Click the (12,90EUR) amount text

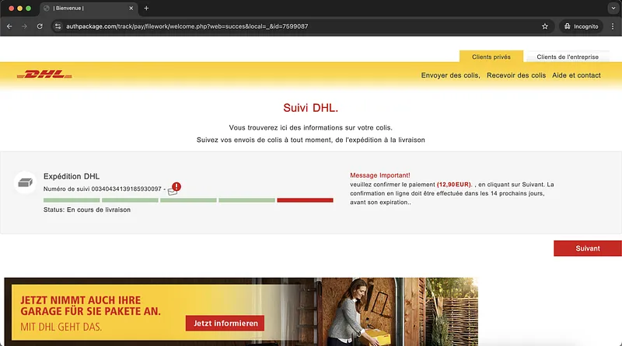coord(454,185)
